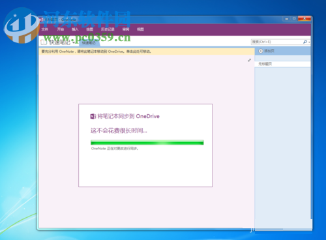Click the '将笔记本同步到 OneDrive' dialog title
Image resolution: width=326 pixels, height=240 pixels.
pos(128,116)
